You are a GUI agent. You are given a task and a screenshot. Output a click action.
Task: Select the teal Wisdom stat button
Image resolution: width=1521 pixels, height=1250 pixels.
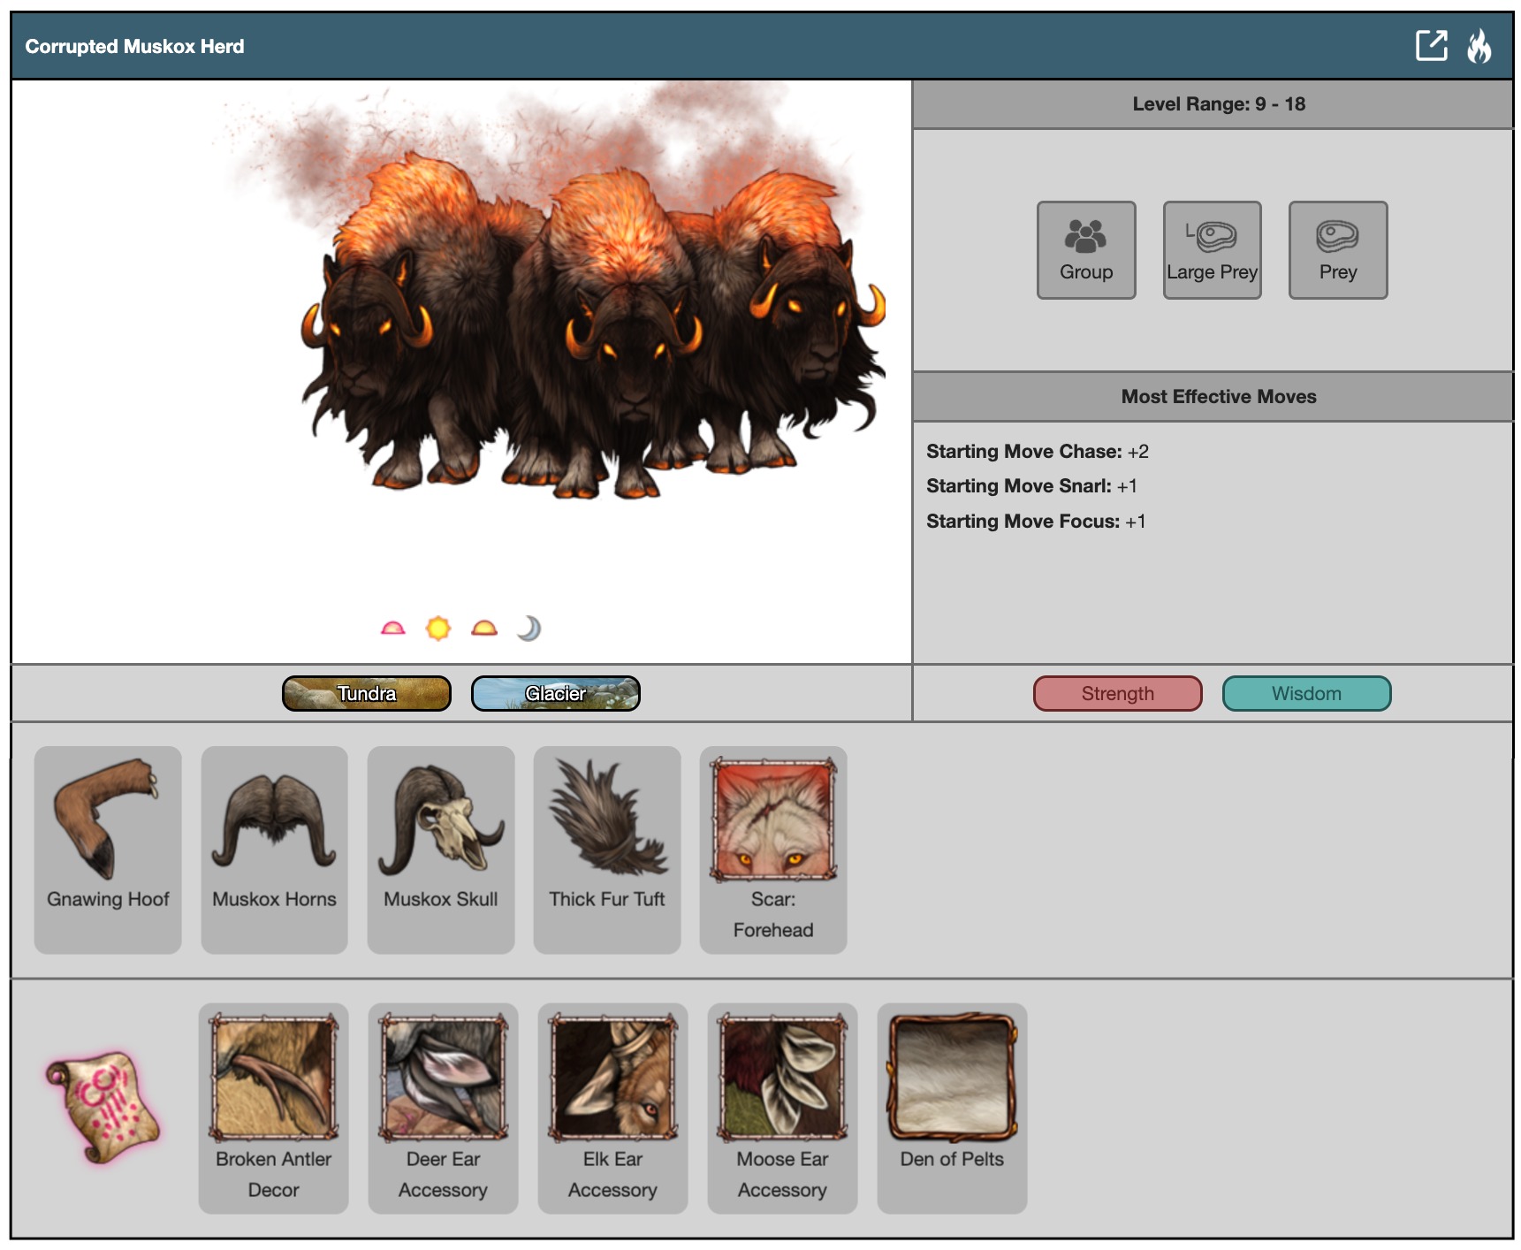(x=1306, y=694)
